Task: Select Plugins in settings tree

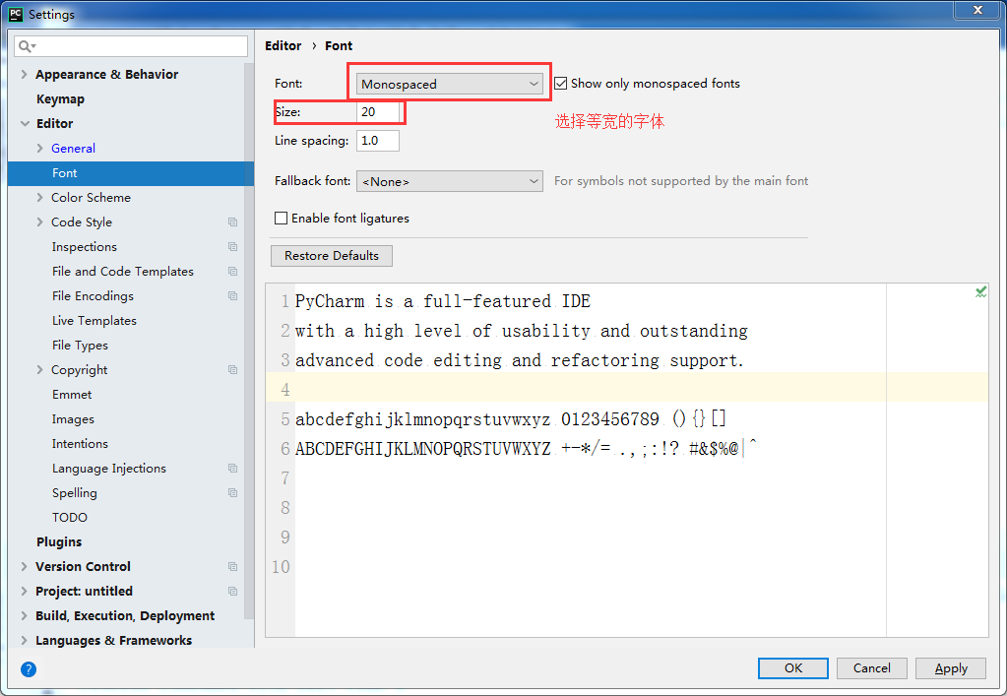Action: [x=59, y=541]
